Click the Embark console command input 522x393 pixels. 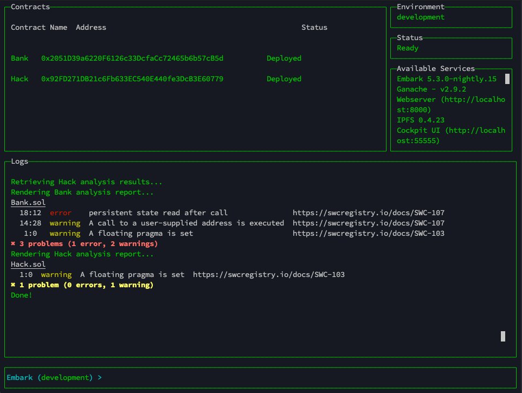point(260,377)
